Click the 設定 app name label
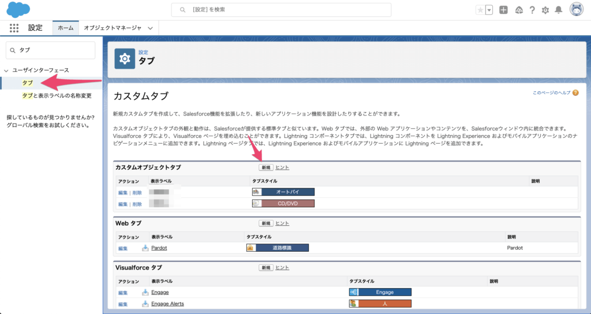The image size is (591, 314). tap(35, 28)
